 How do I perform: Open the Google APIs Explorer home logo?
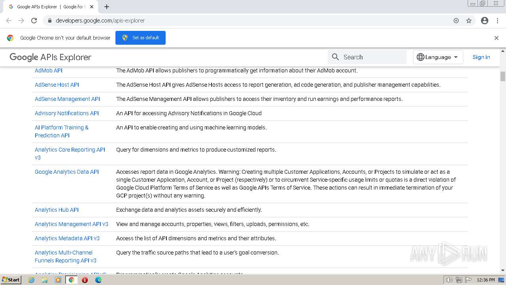coord(50,57)
